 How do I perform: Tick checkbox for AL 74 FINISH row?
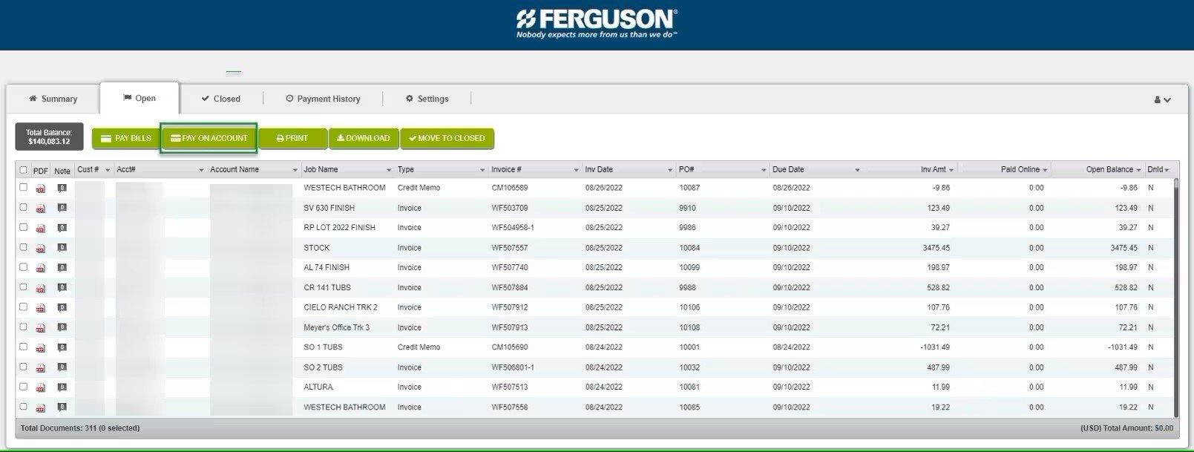click(23, 267)
